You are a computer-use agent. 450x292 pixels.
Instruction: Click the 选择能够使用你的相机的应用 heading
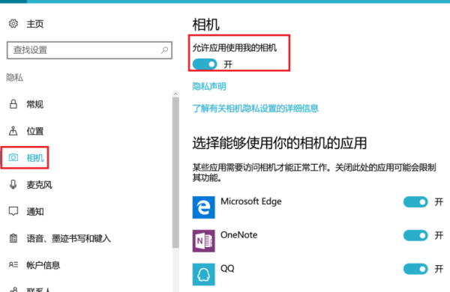coord(280,143)
